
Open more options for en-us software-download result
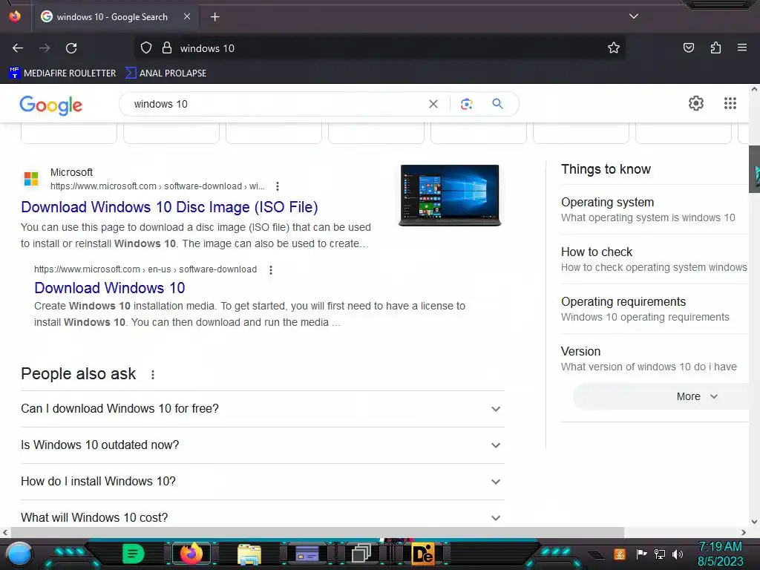[270, 270]
